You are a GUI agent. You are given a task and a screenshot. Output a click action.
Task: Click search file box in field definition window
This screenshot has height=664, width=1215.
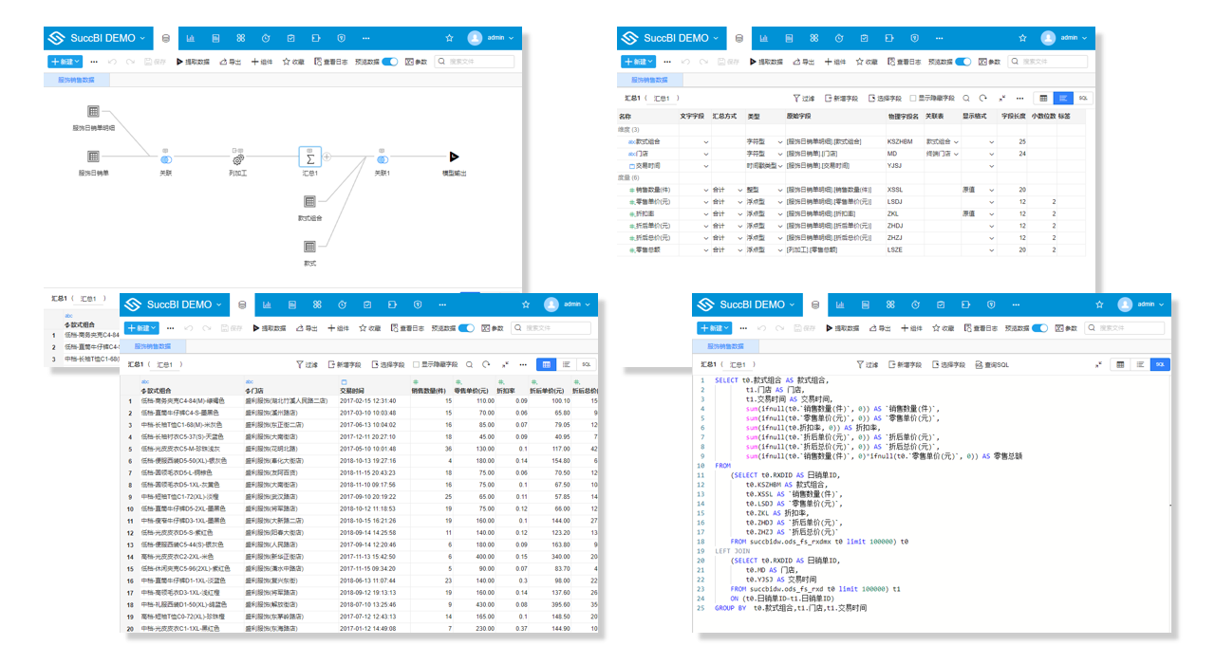1047,62
